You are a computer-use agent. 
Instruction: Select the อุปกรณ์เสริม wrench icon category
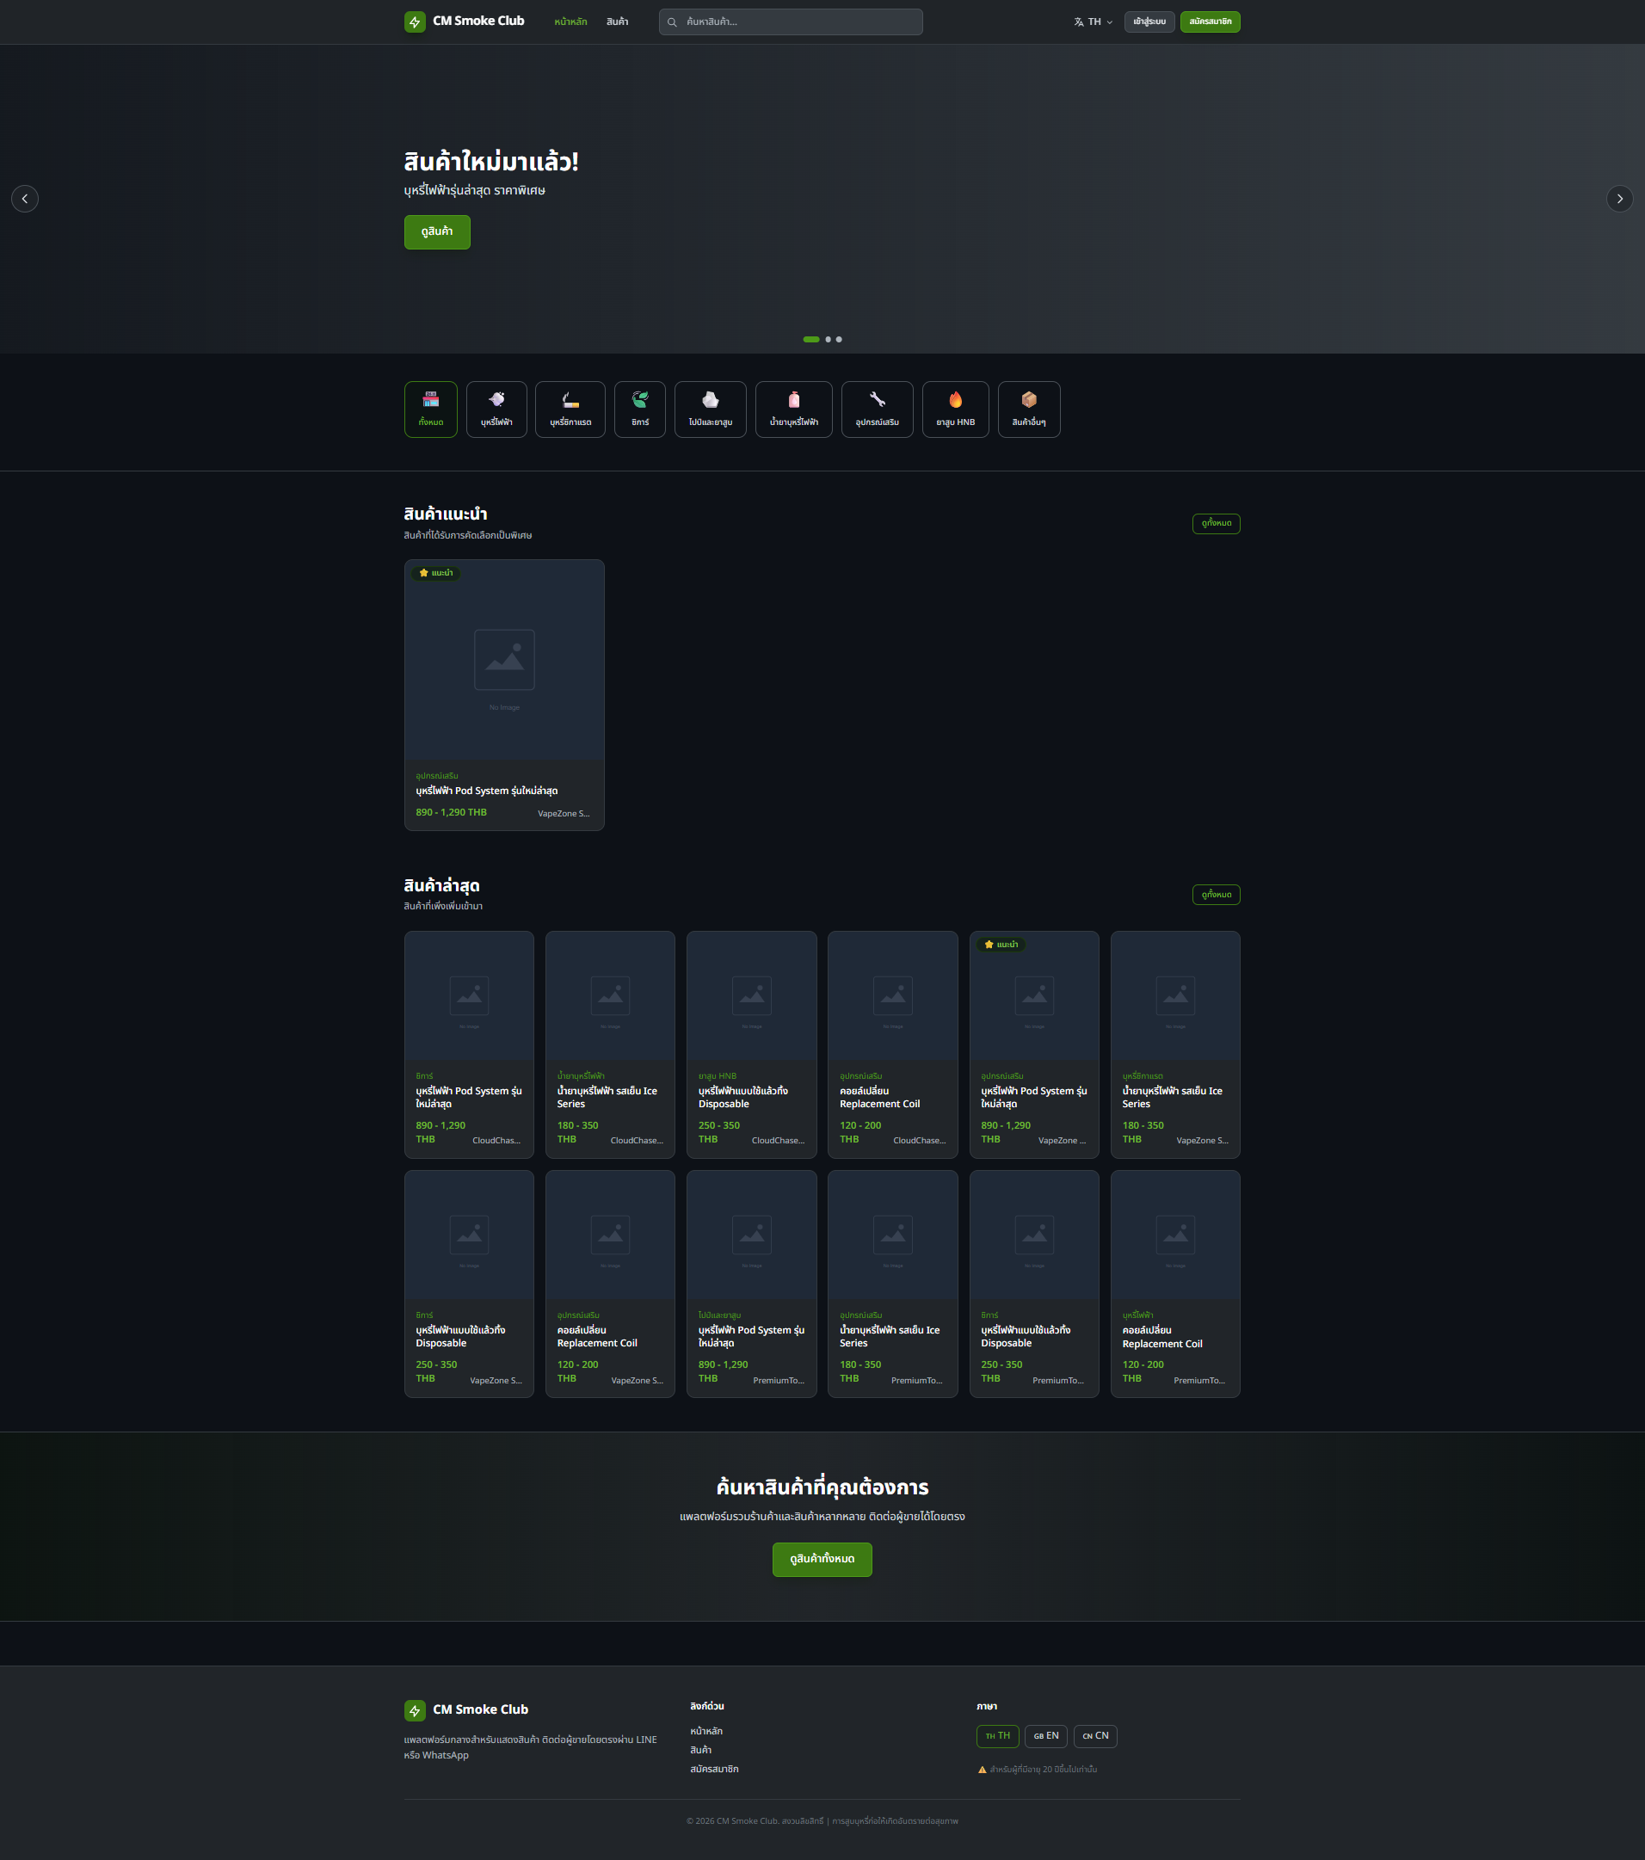(x=877, y=410)
